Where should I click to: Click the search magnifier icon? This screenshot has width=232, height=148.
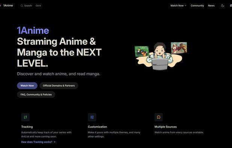pos(22,6)
